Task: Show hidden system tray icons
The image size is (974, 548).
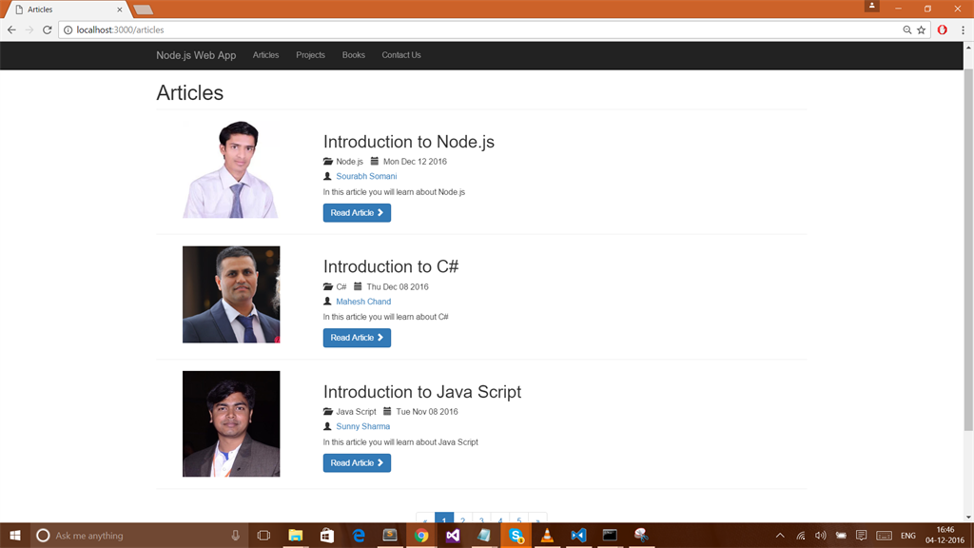Action: tap(780, 536)
